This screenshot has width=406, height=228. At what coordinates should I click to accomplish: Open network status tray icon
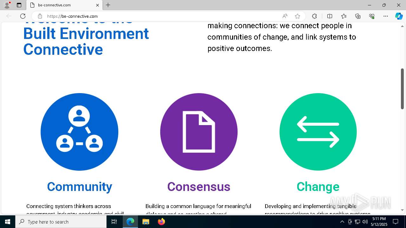coord(357,222)
